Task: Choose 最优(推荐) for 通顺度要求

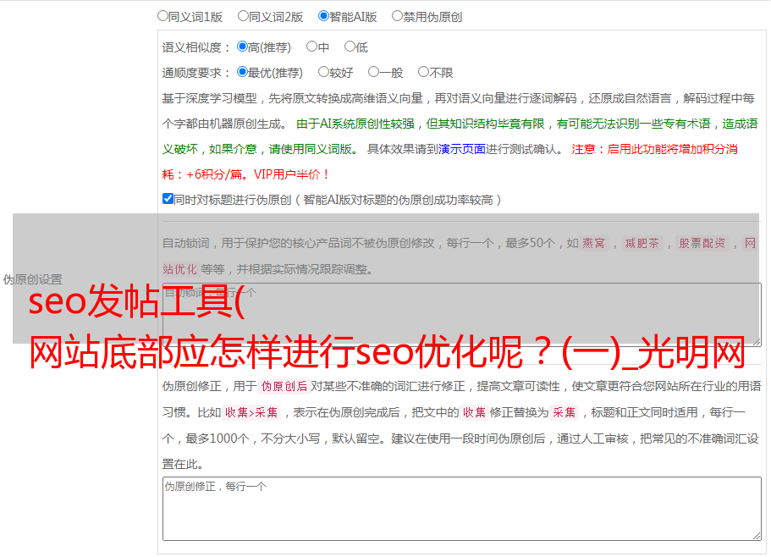Action: click(x=242, y=72)
